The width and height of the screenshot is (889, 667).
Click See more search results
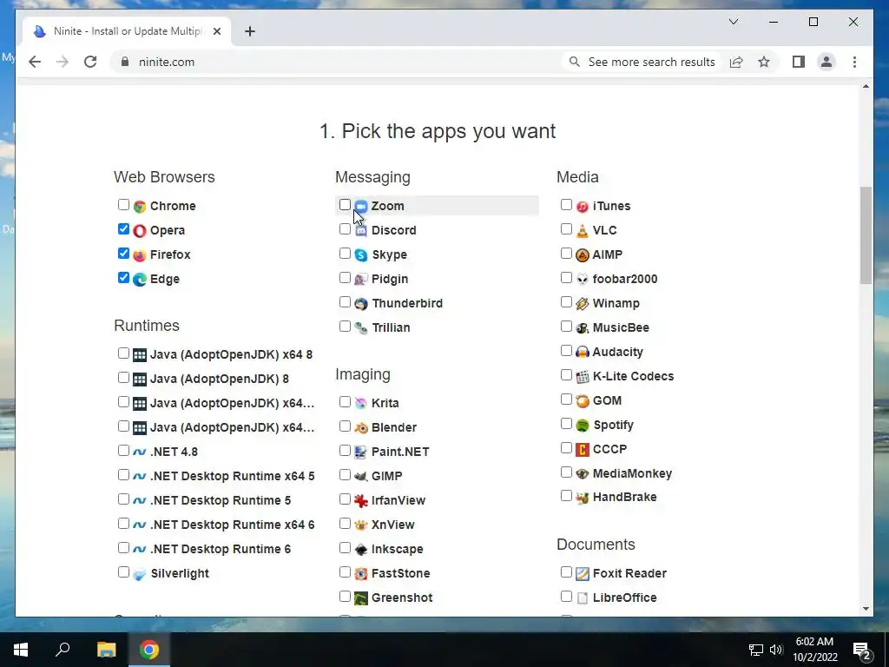click(642, 62)
